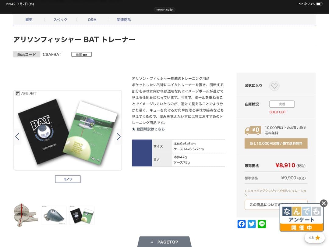The image size is (329, 247).
Task: Switch to the 概要 tab
Action: [29, 20]
